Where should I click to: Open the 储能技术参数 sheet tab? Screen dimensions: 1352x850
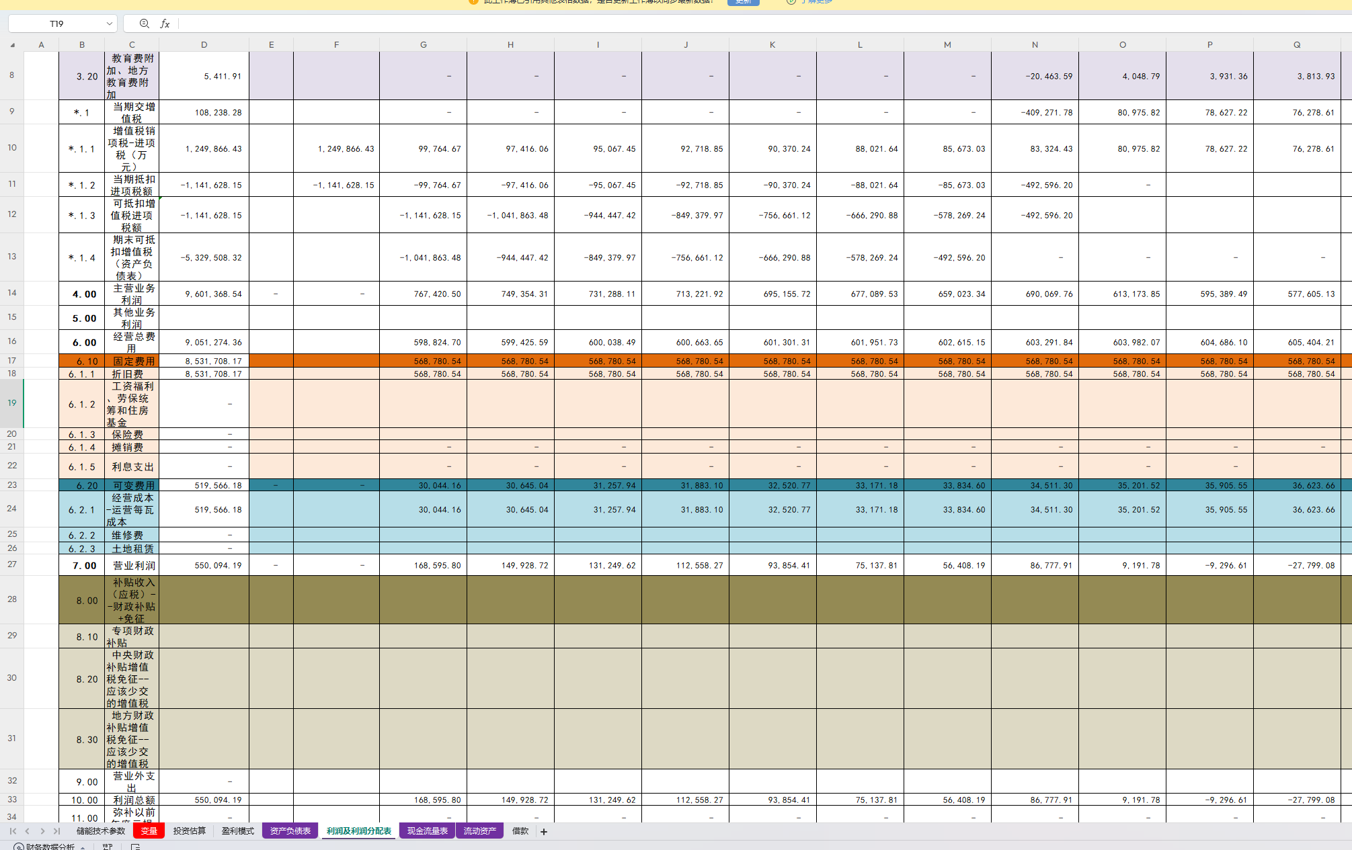pyautogui.click(x=101, y=831)
